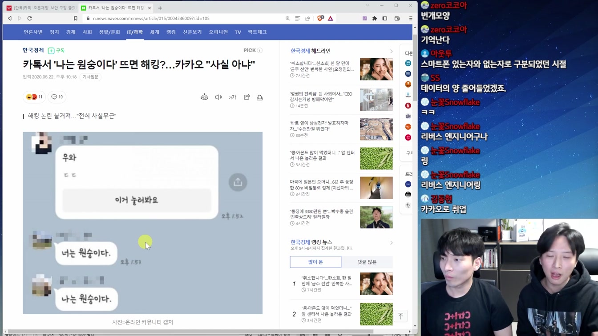Open ranking number 1 한소희 article
The image size is (598, 336).
click(x=327, y=280)
